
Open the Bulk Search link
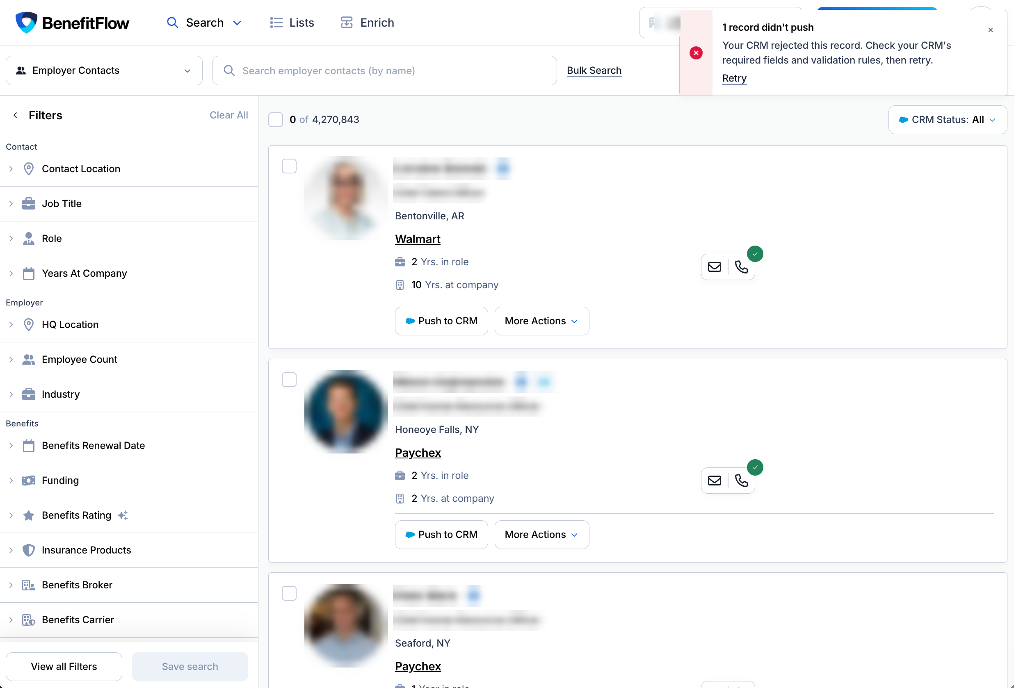[594, 71]
